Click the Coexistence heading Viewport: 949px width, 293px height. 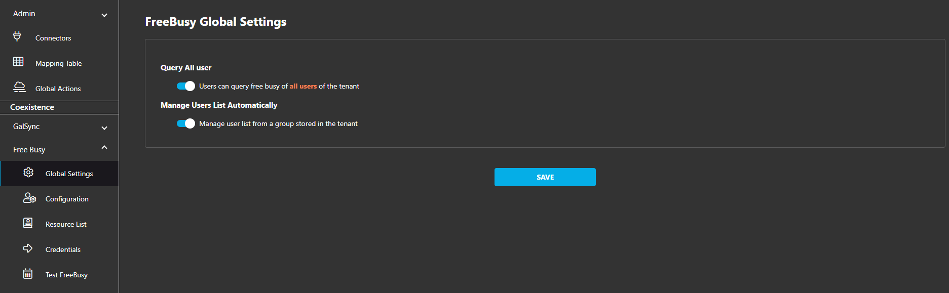click(x=32, y=107)
